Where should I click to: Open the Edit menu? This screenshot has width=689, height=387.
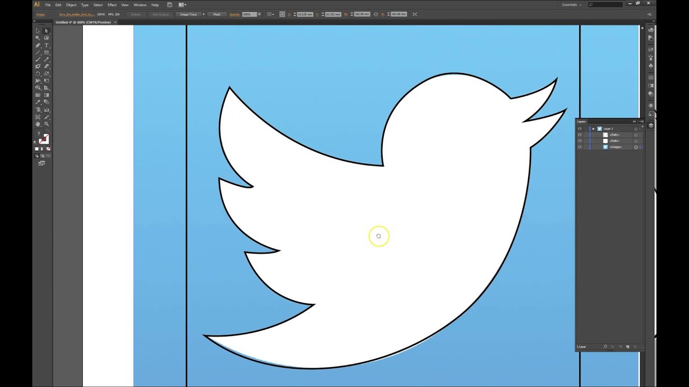pyautogui.click(x=58, y=5)
